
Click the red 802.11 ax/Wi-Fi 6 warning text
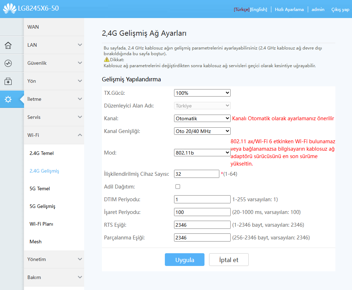click(x=283, y=153)
